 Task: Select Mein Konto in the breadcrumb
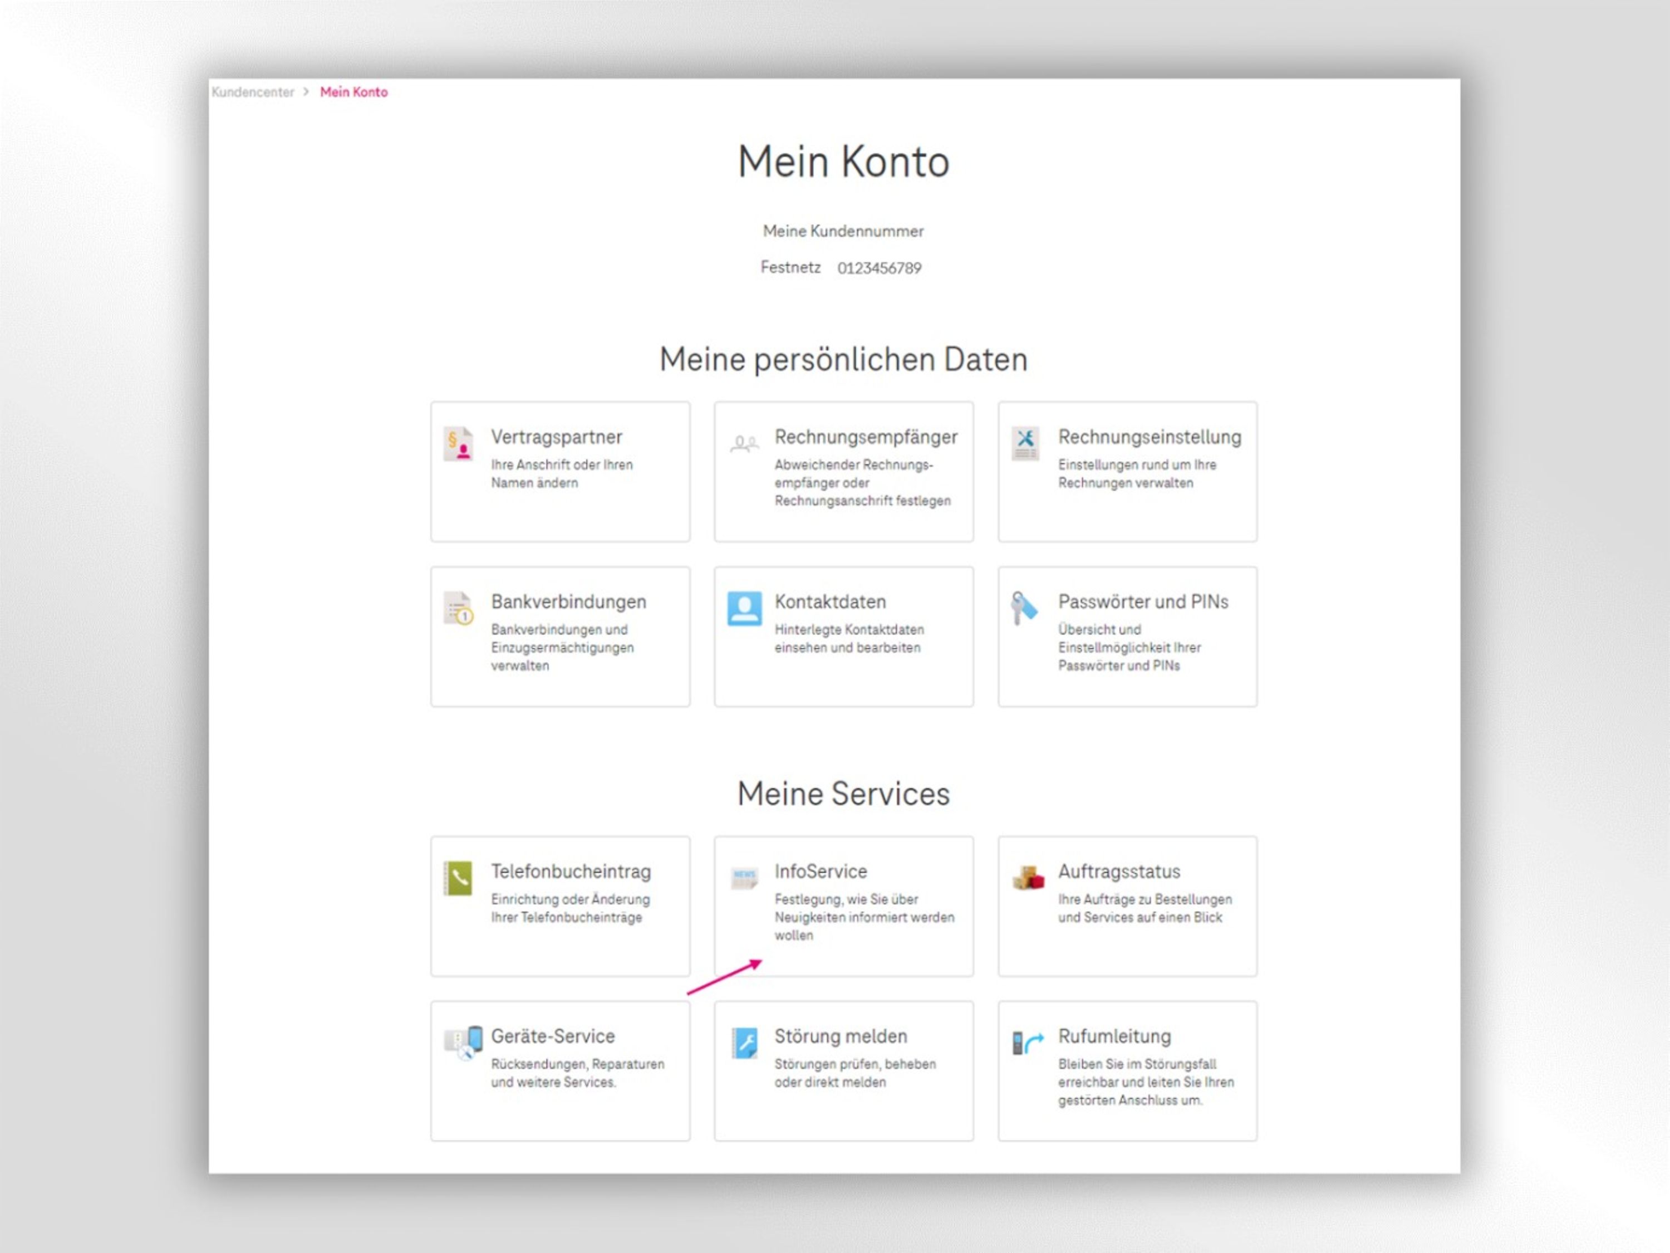(x=354, y=92)
